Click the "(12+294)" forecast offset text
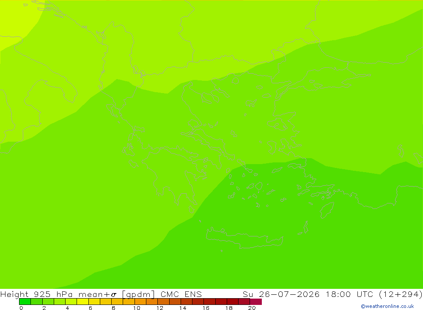Viewport: 423px width, 310px height. (401, 294)
